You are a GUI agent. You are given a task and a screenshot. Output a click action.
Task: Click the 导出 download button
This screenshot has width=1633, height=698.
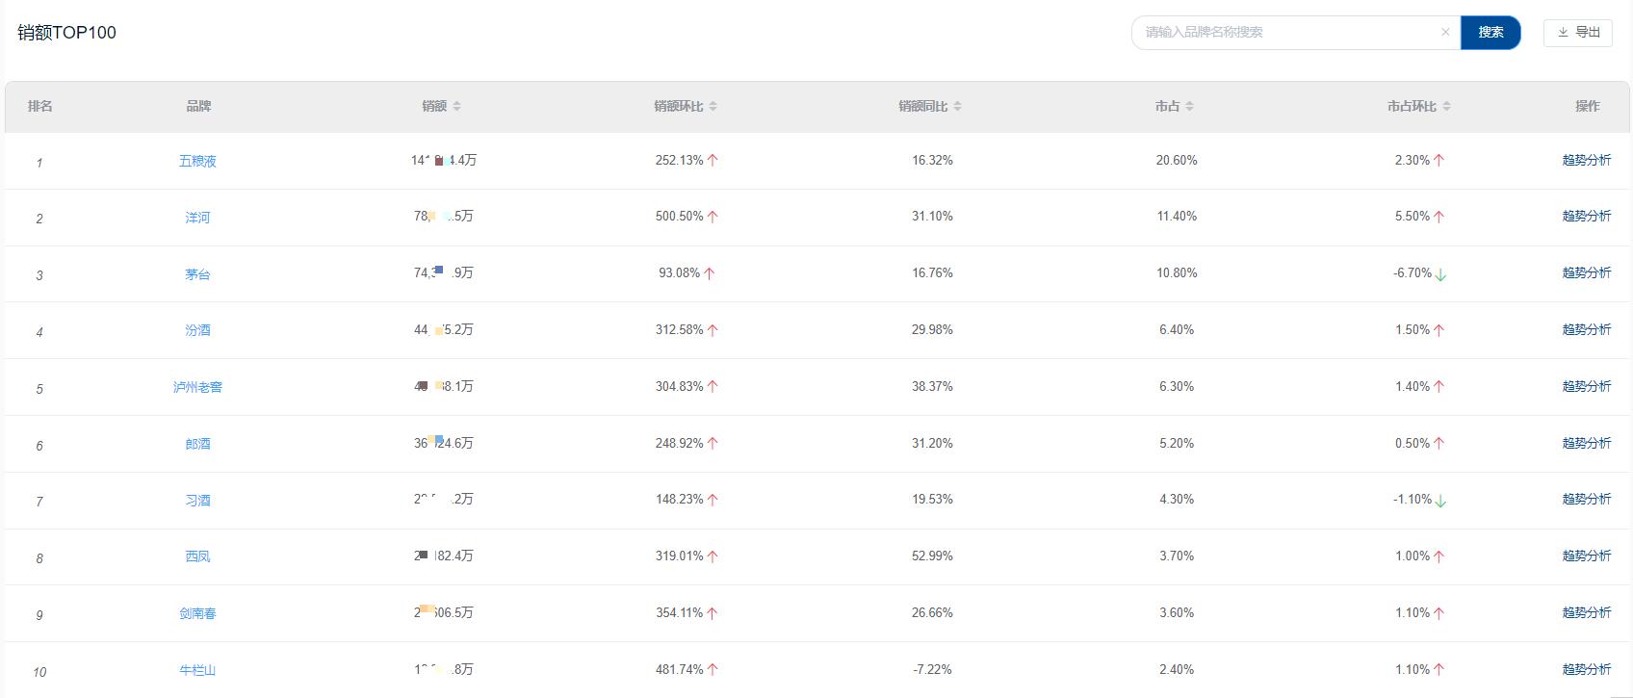(1577, 33)
